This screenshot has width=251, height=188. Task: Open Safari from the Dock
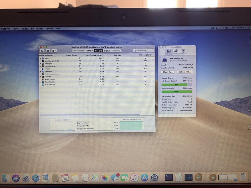pyautogui.click(x=35, y=178)
